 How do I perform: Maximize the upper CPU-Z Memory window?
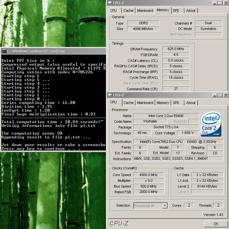(x=220, y=3)
